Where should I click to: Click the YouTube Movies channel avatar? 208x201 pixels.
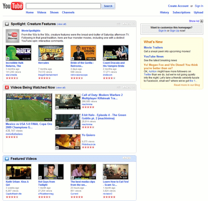(x=12, y=36)
